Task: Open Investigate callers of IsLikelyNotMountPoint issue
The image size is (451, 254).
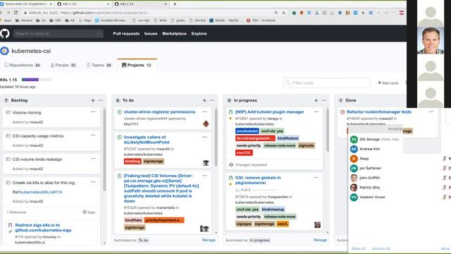Action: tap(147, 140)
